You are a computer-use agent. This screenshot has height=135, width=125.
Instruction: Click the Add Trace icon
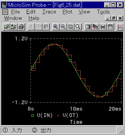coord(120,27)
